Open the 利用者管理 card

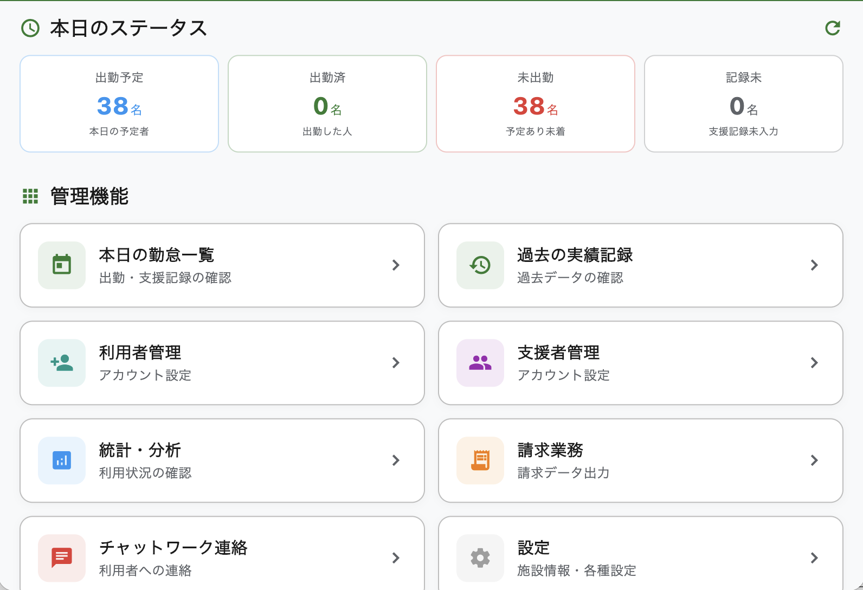tap(222, 363)
